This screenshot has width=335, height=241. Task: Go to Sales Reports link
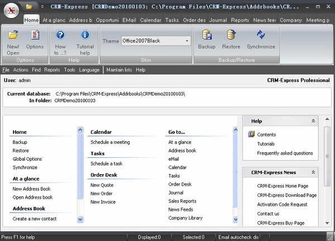(182, 201)
